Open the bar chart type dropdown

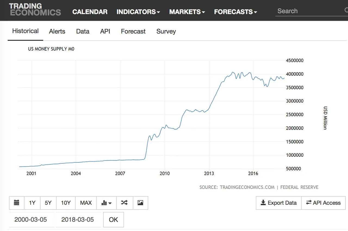106,203
